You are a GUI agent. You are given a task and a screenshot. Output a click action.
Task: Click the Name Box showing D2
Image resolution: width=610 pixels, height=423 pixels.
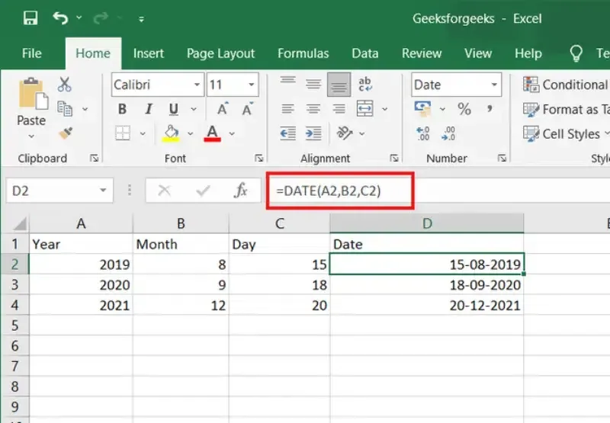tap(59, 191)
